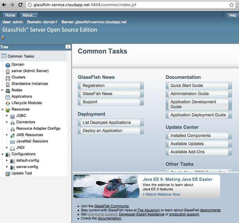Screen dimensions: 239x223
Task: Click the Update Tool icon
Action: tap(8, 174)
